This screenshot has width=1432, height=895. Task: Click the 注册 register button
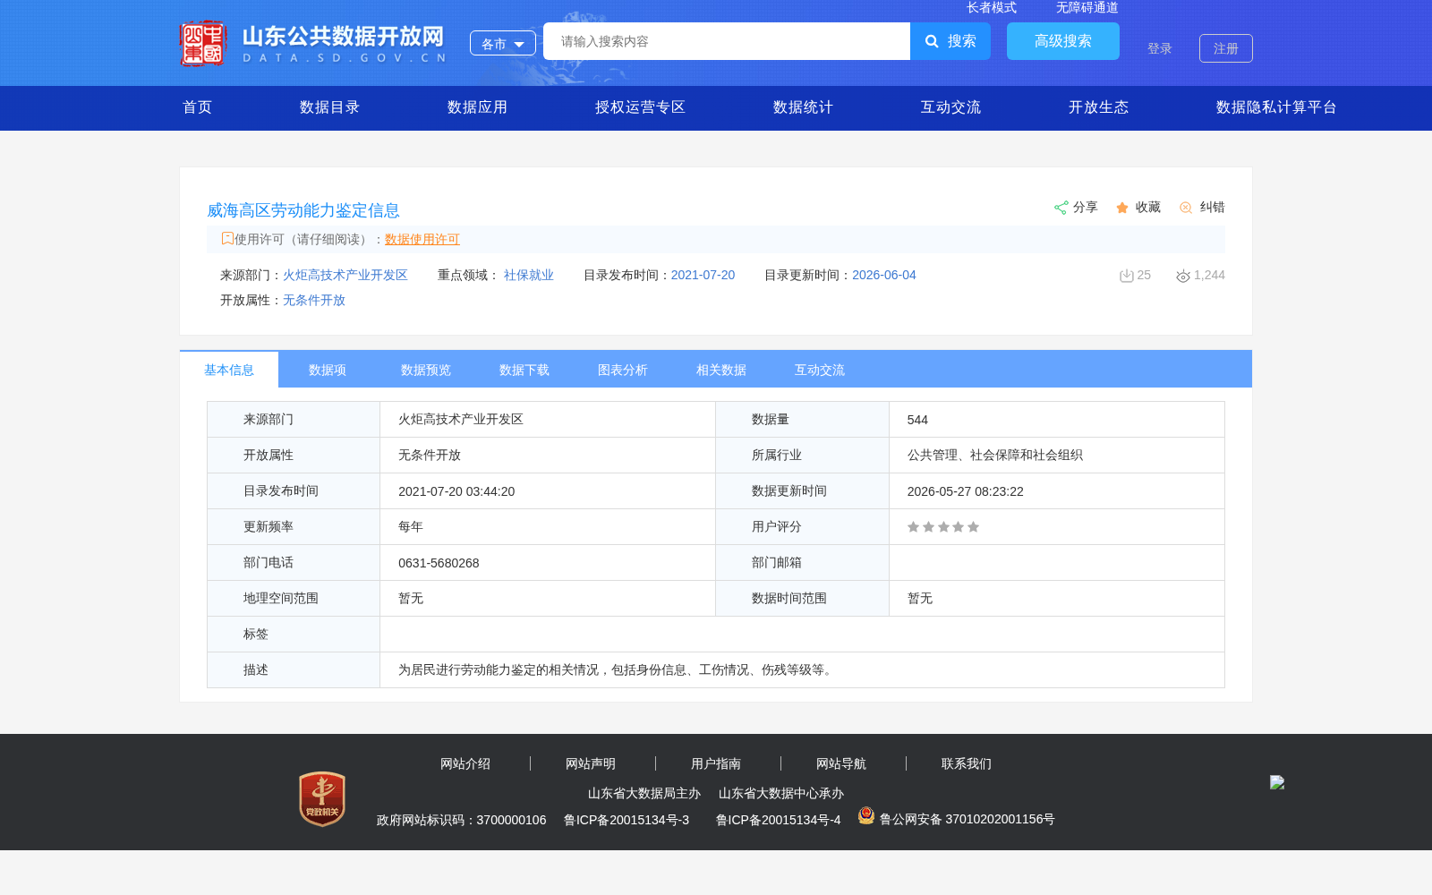coord(1226,48)
